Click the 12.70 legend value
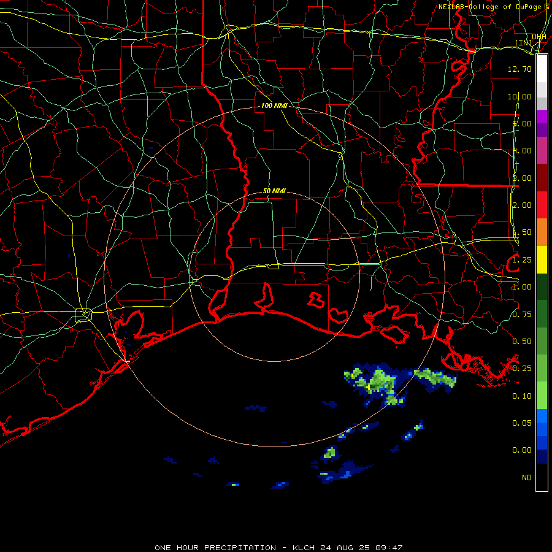 [519, 69]
